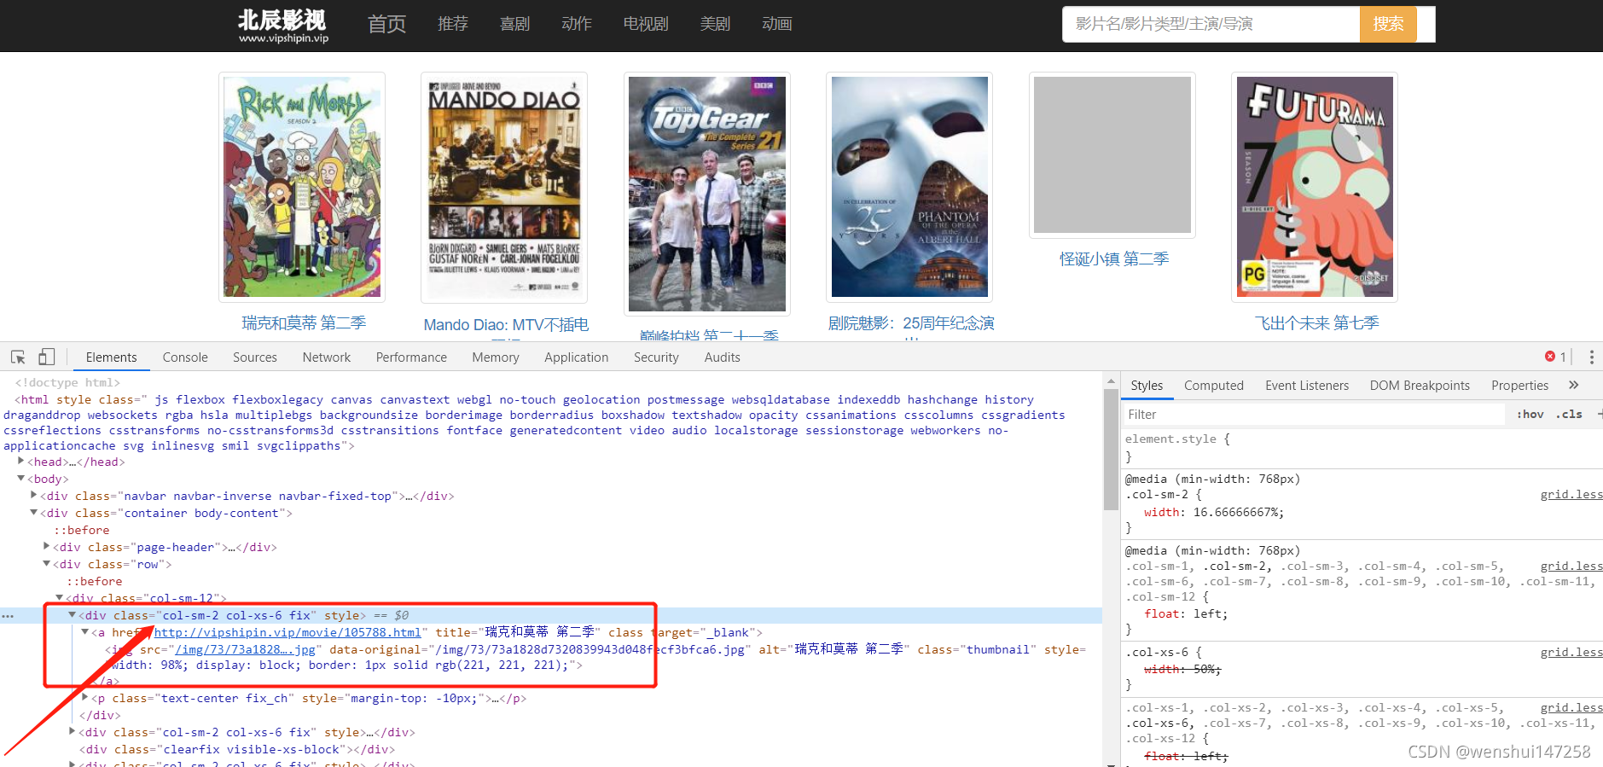Viewport: 1603px width, 767px height.
Task: Click the gray placeholder poster for 怪诞小镇
Action: (x=1112, y=154)
